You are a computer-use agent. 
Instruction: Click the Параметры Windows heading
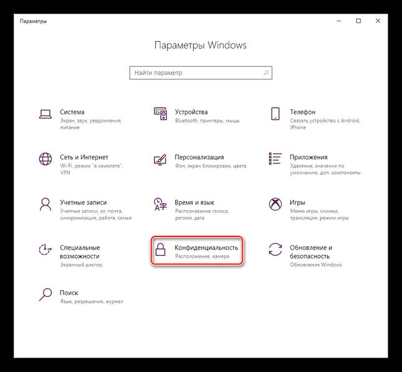[x=200, y=45]
